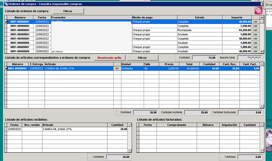Click Cantidad recibida field
Viewport: 272px width, 161px height.
[196, 113]
